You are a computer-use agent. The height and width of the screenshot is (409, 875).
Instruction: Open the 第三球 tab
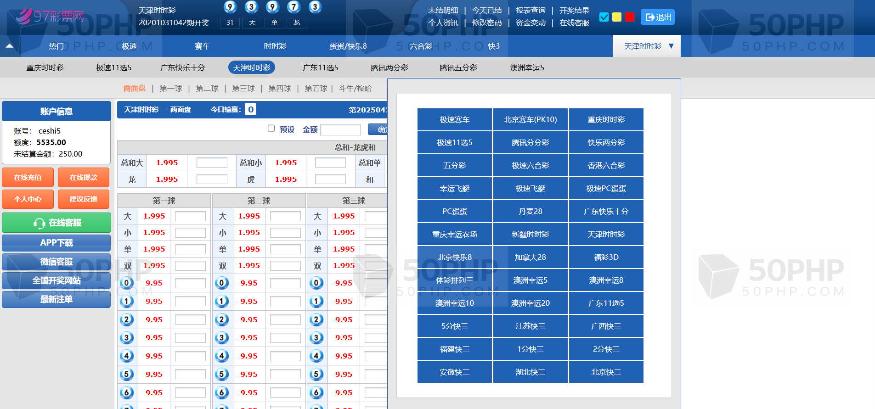tap(243, 88)
